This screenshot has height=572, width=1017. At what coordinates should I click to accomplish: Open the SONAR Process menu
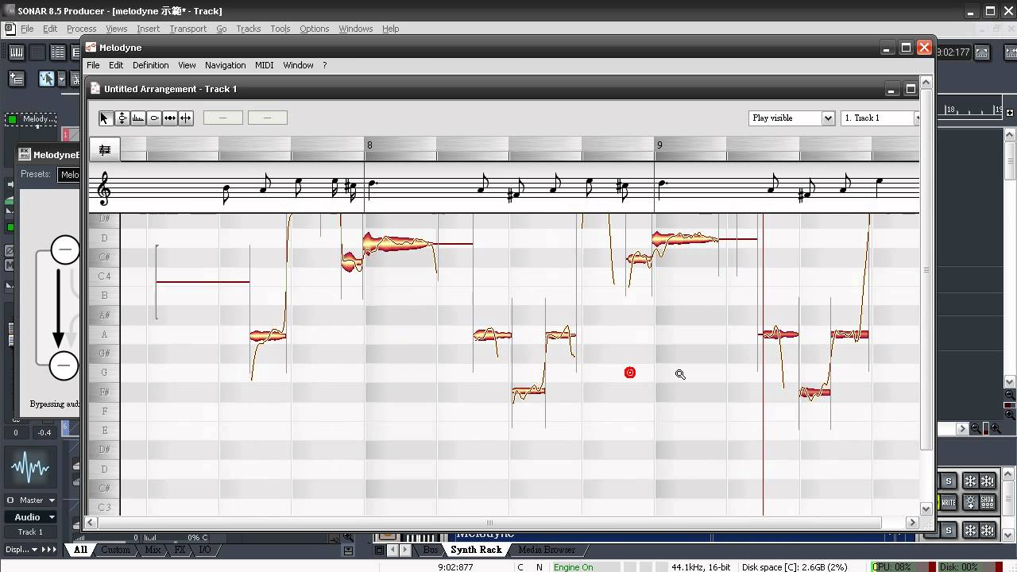[x=81, y=29]
